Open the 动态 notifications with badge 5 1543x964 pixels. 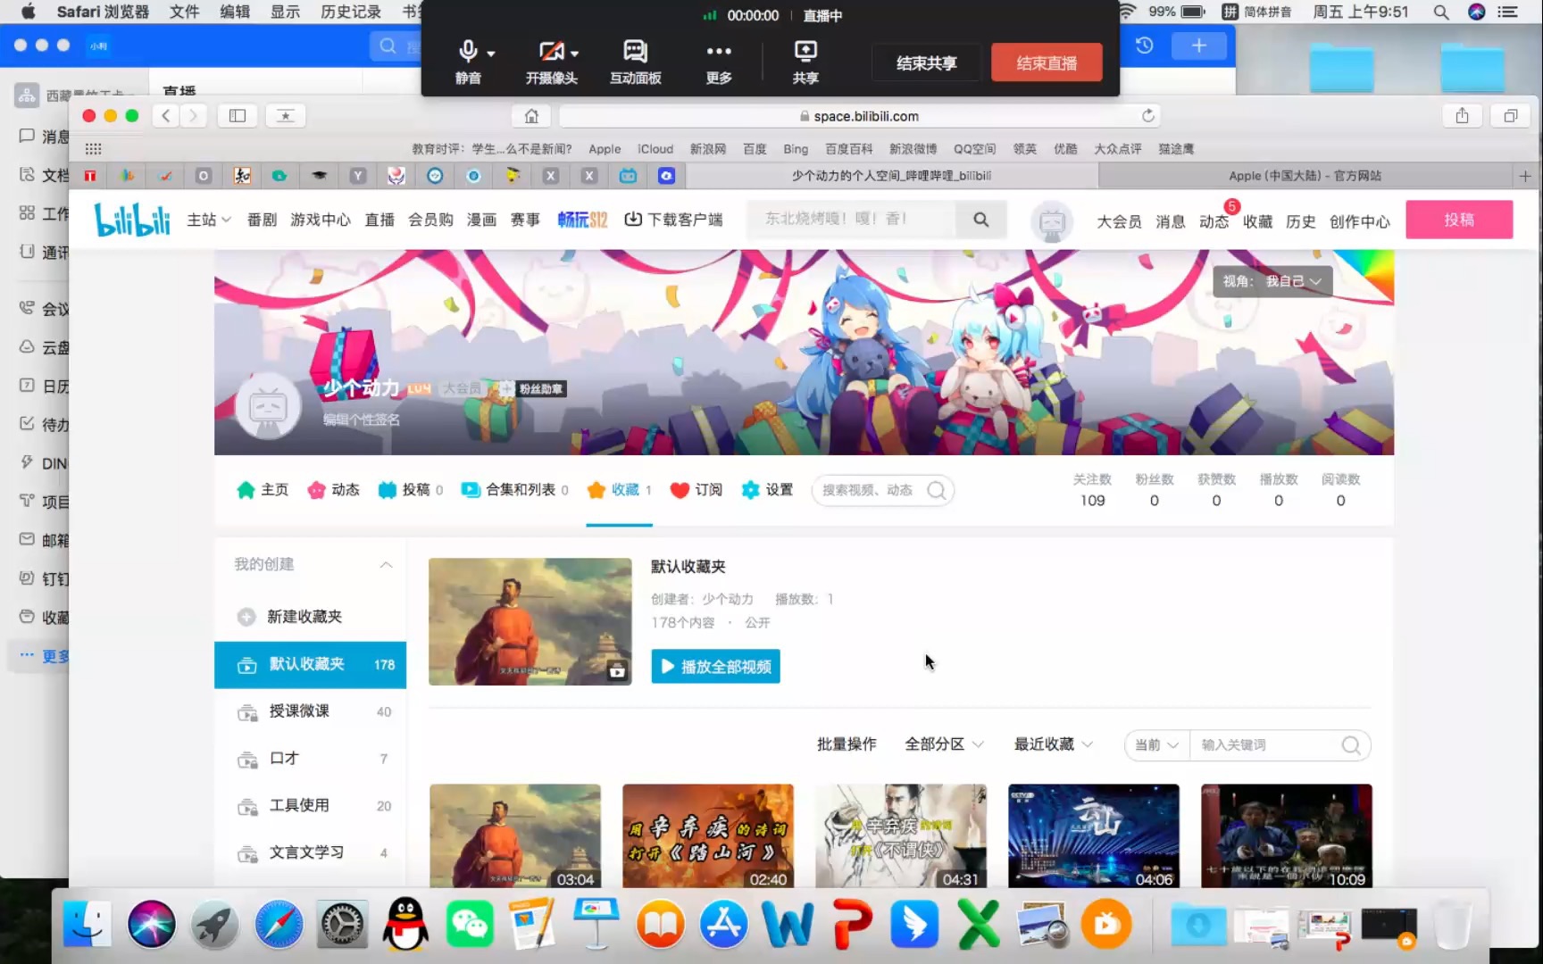coord(1214,221)
